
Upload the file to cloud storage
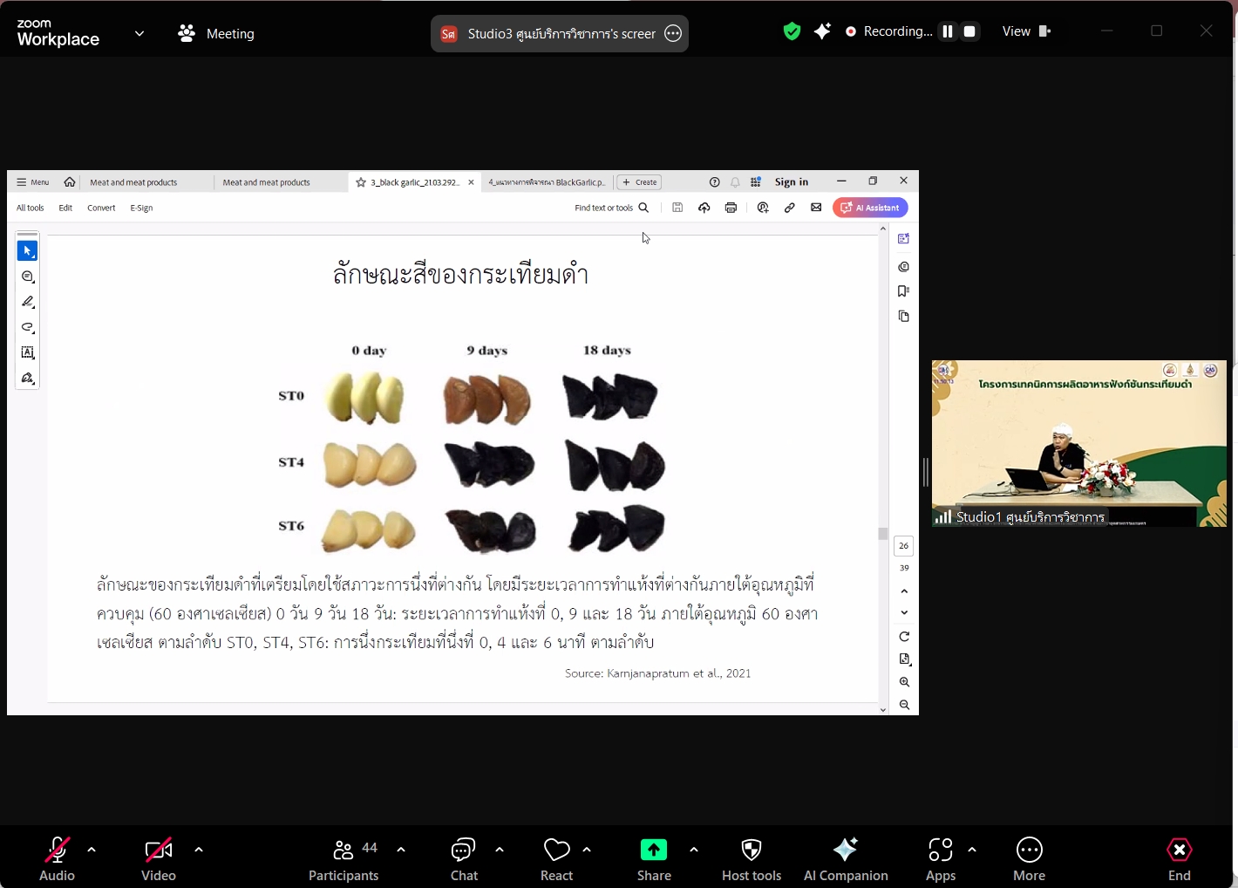coord(704,208)
